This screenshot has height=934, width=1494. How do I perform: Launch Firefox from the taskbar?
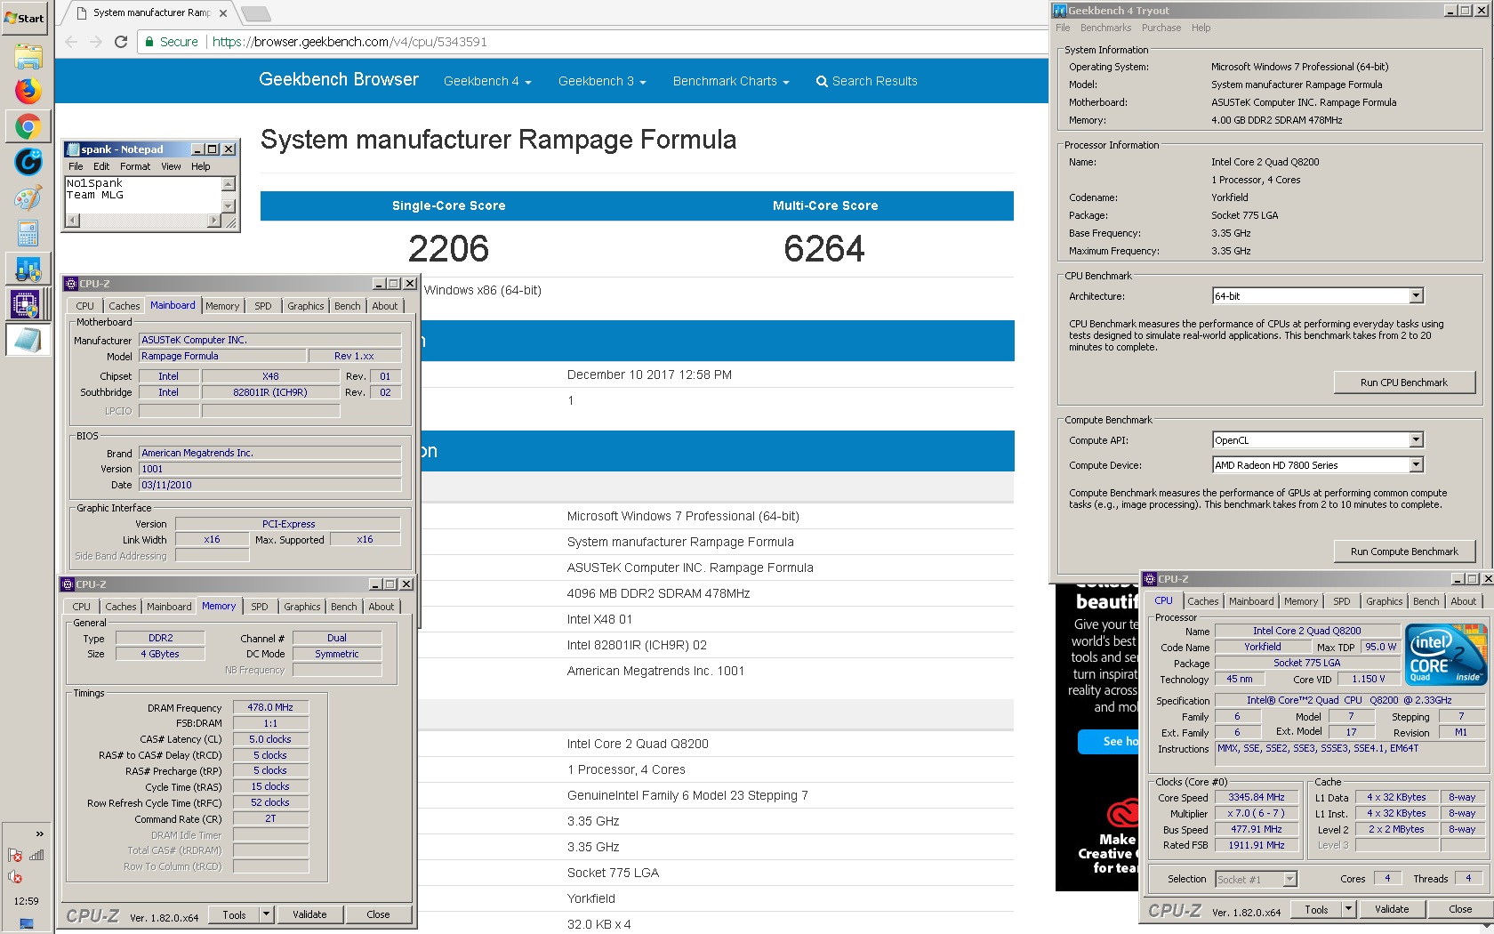pos(28,92)
